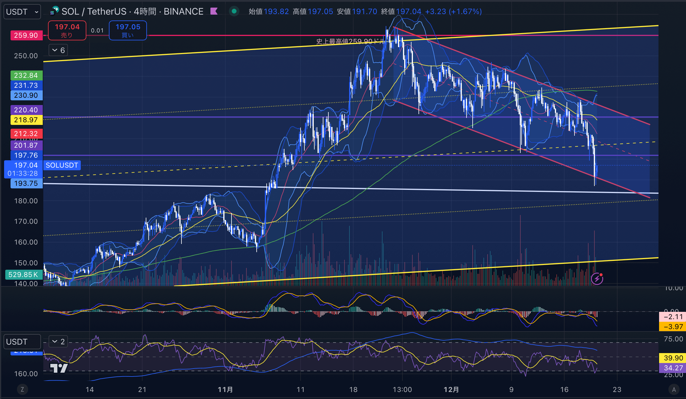Click the SOL / TetherUS symbol title
The height and width of the screenshot is (399, 686).
[x=132, y=11]
